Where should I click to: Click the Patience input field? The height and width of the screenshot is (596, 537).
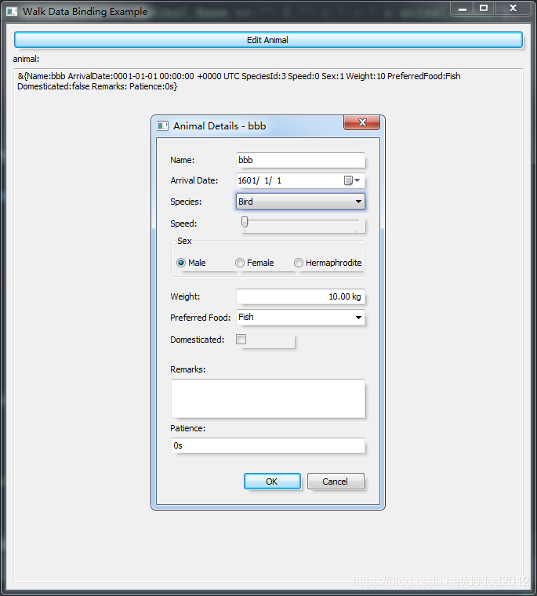(x=268, y=445)
